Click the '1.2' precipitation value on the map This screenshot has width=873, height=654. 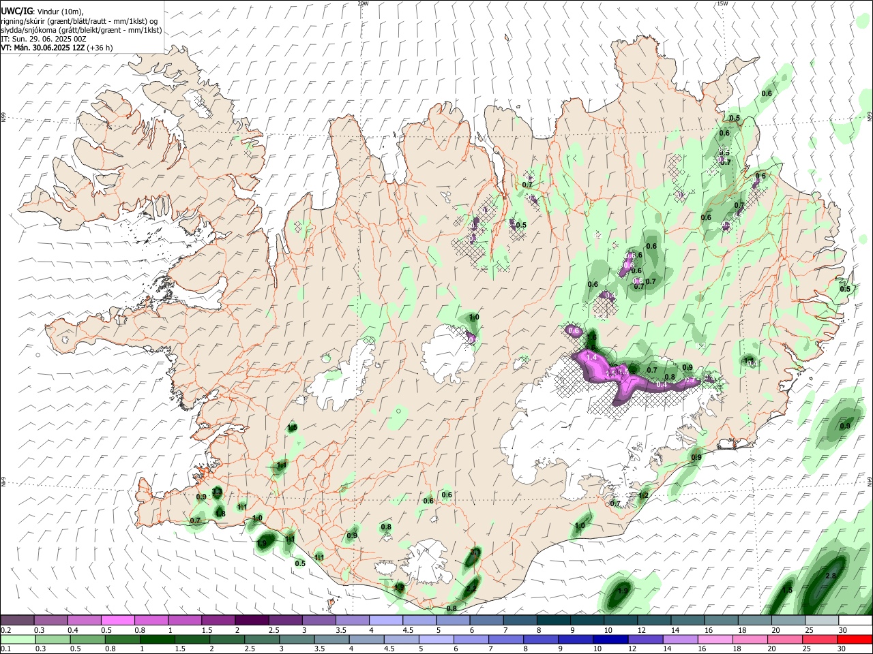(x=643, y=495)
